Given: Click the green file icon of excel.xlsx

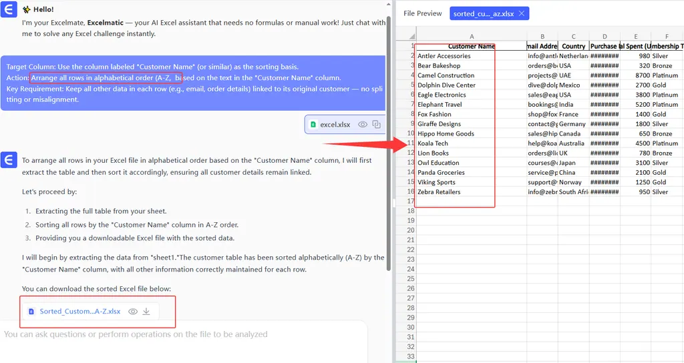Looking at the screenshot, I should 314,124.
